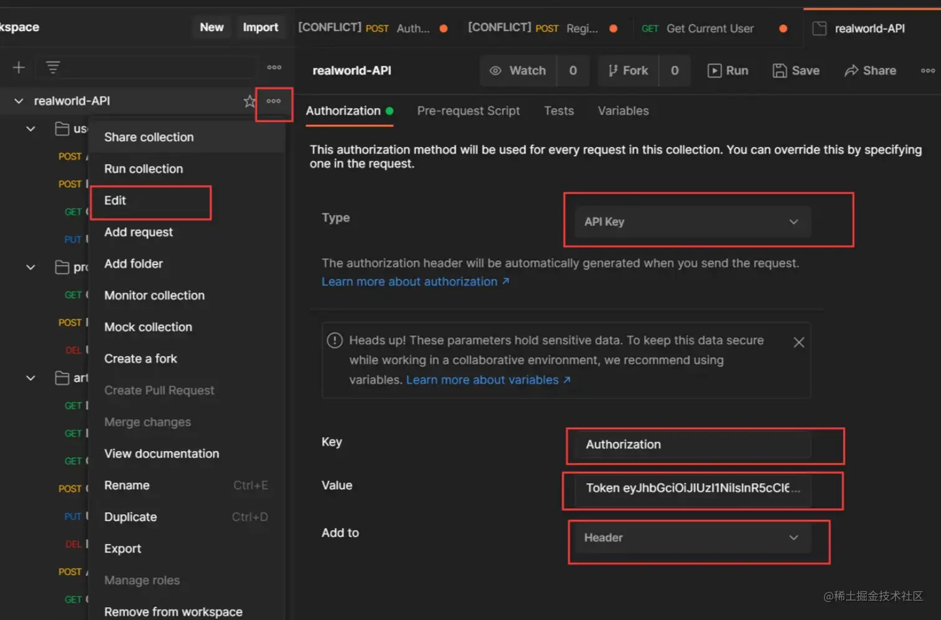Image resolution: width=941 pixels, height=620 pixels.
Task: Collapse the third folder chevron
Action: click(x=30, y=378)
